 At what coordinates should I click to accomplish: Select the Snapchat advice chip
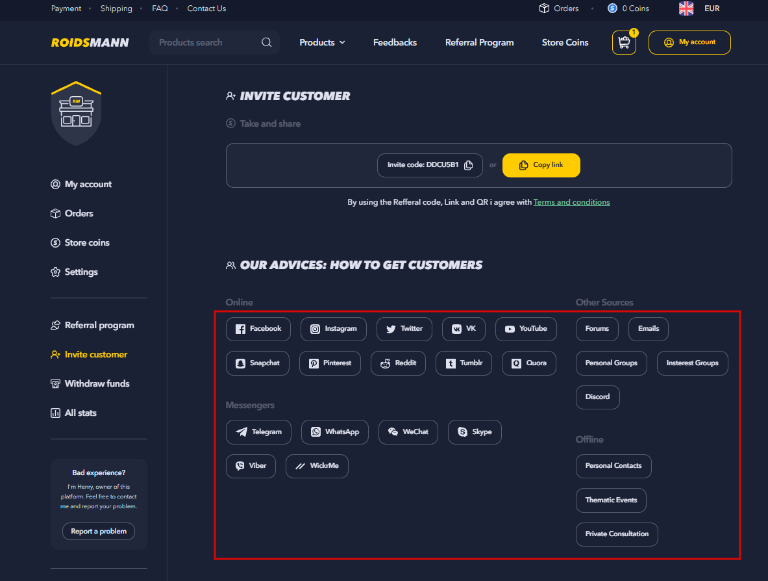pos(258,363)
